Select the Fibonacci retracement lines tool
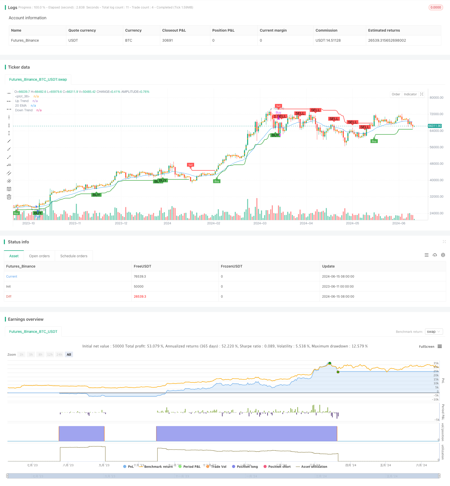Image resolution: width=450 pixels, height=486 pixels. click(x=9, y=189)
